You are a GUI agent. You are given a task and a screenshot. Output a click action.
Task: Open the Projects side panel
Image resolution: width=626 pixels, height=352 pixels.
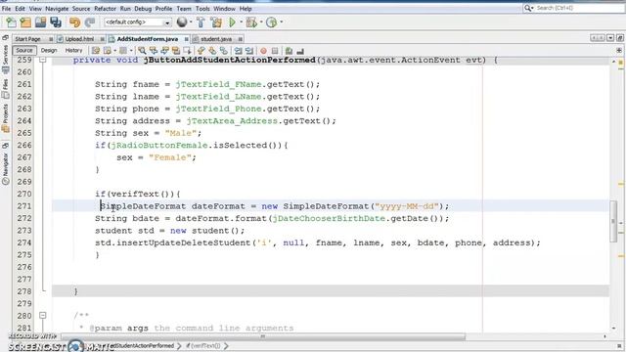click(5, 118)
